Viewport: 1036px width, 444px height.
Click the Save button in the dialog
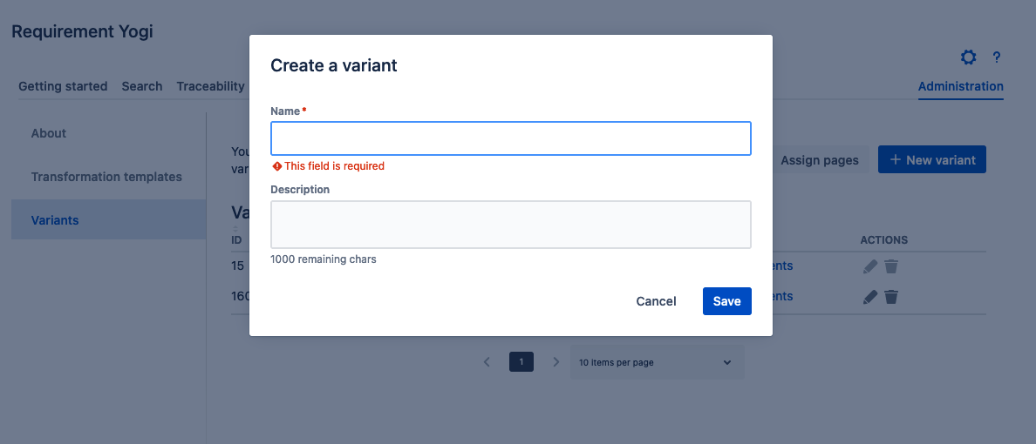(726, 301)
